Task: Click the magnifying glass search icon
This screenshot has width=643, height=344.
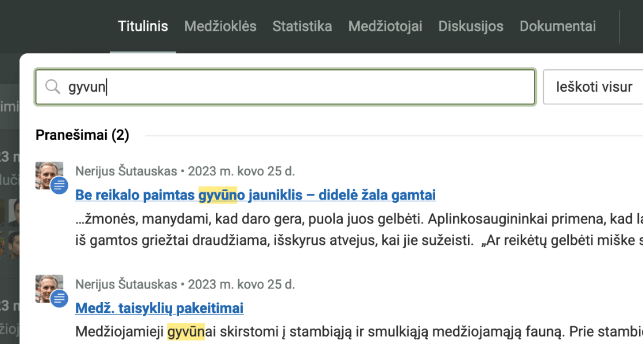Action: click(x=53, y=87)
